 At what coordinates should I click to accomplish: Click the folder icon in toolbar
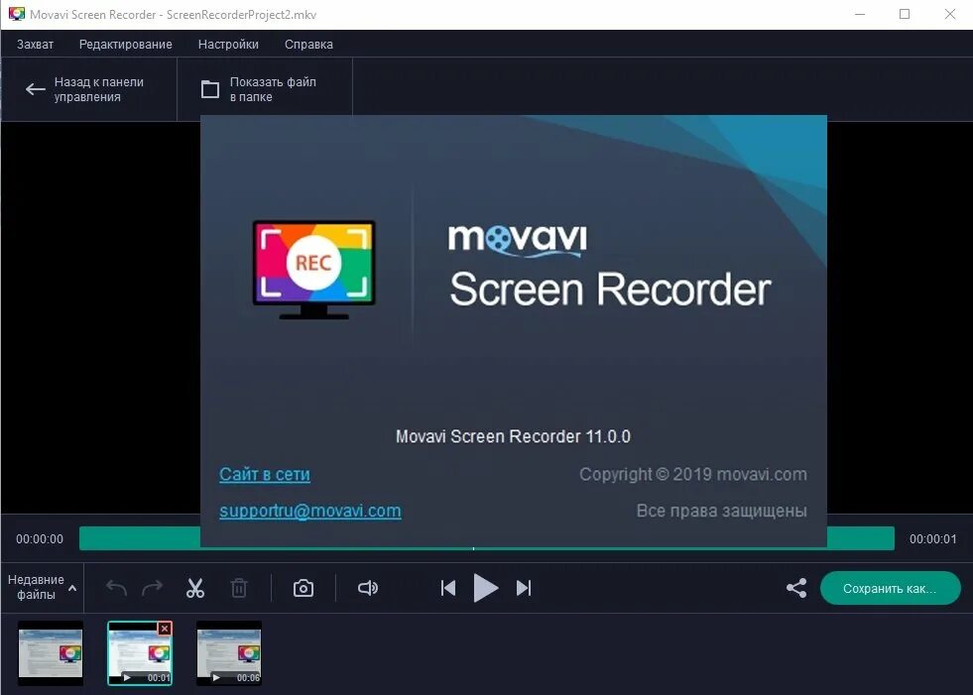coord(210,89)
